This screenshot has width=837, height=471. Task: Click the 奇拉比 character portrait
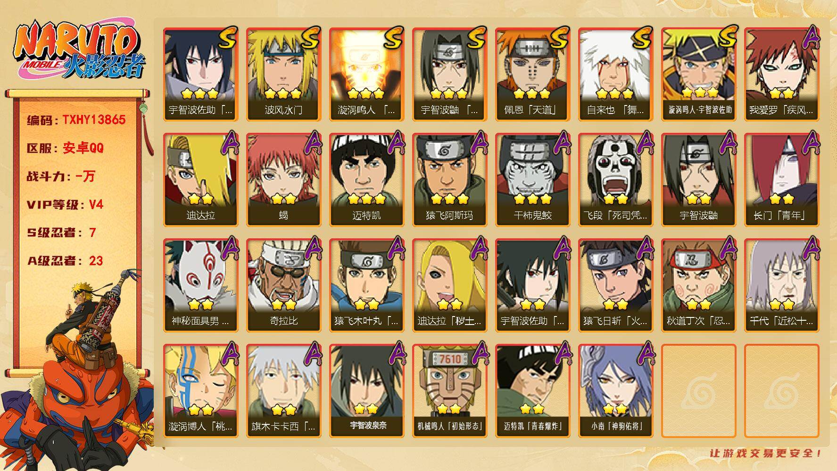click(283, 285)
